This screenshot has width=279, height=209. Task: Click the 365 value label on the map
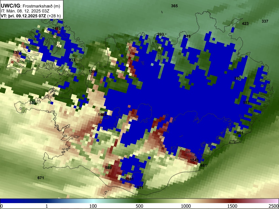click(174, 6)
